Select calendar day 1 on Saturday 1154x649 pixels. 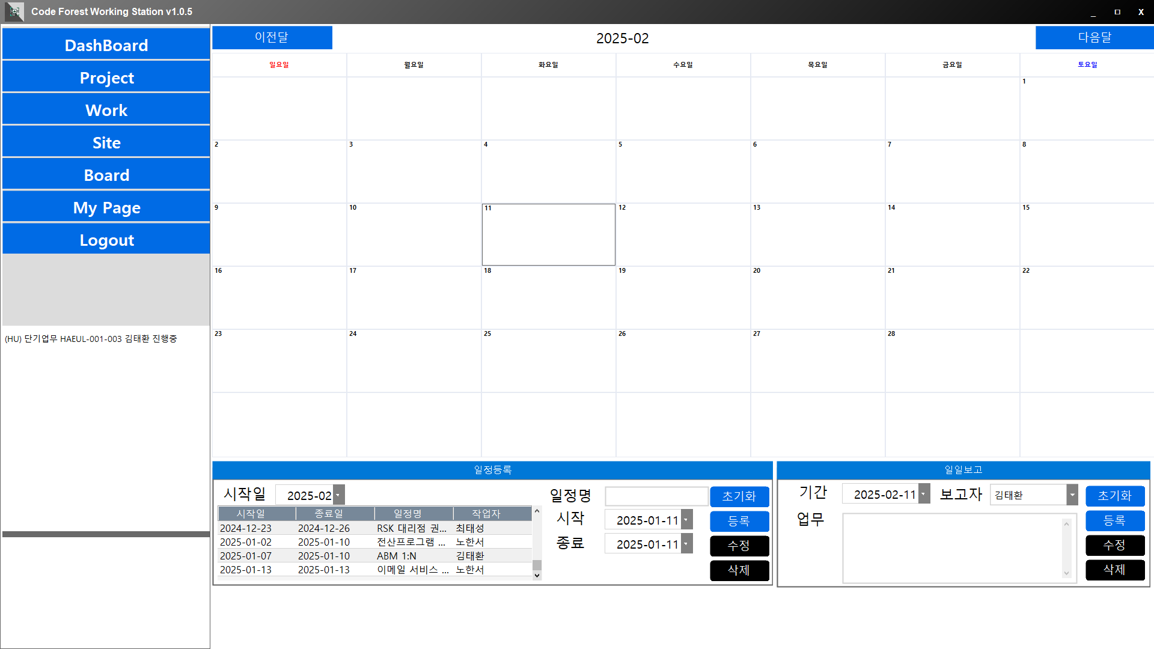click(x=1087, y=108)
